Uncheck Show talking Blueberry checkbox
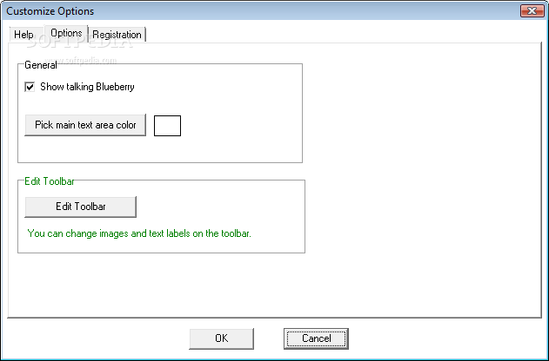Image resolution: width=549 pixels, height=361 pixels. pos(30,87)
